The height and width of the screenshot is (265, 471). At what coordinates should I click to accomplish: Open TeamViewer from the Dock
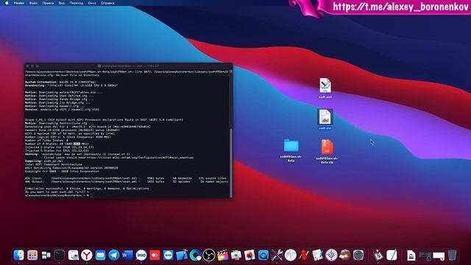pos(169,255)
